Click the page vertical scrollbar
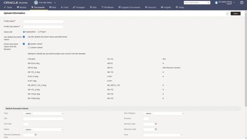 246,59
